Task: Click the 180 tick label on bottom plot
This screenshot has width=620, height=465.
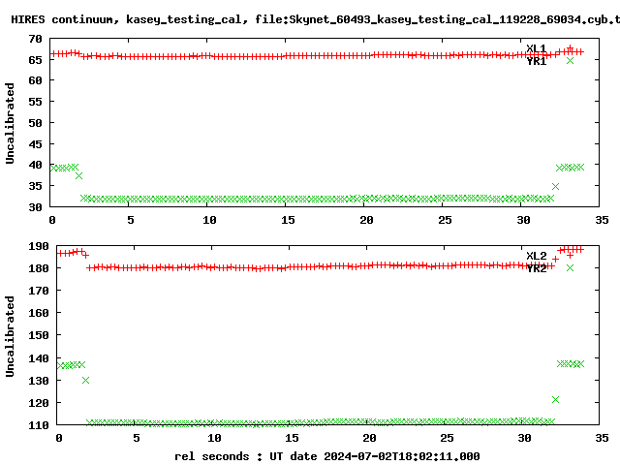Action: (39, 268)
